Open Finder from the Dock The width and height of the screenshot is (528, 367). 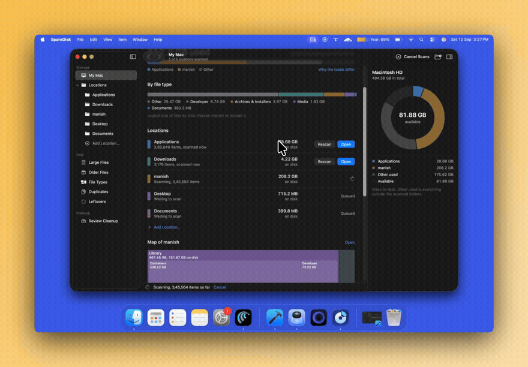point(134,317)
